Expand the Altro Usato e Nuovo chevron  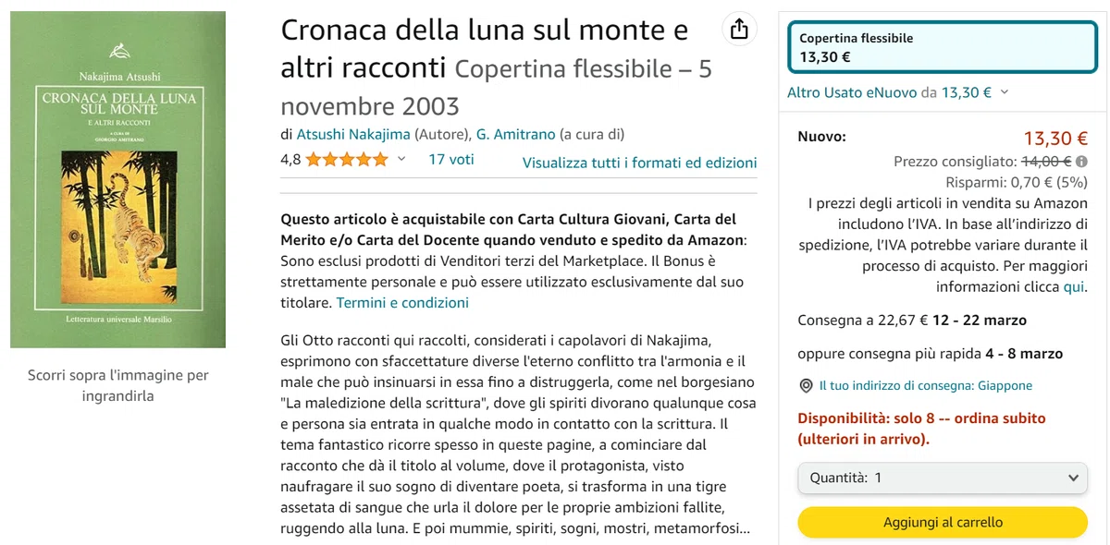pos(1005,92)
